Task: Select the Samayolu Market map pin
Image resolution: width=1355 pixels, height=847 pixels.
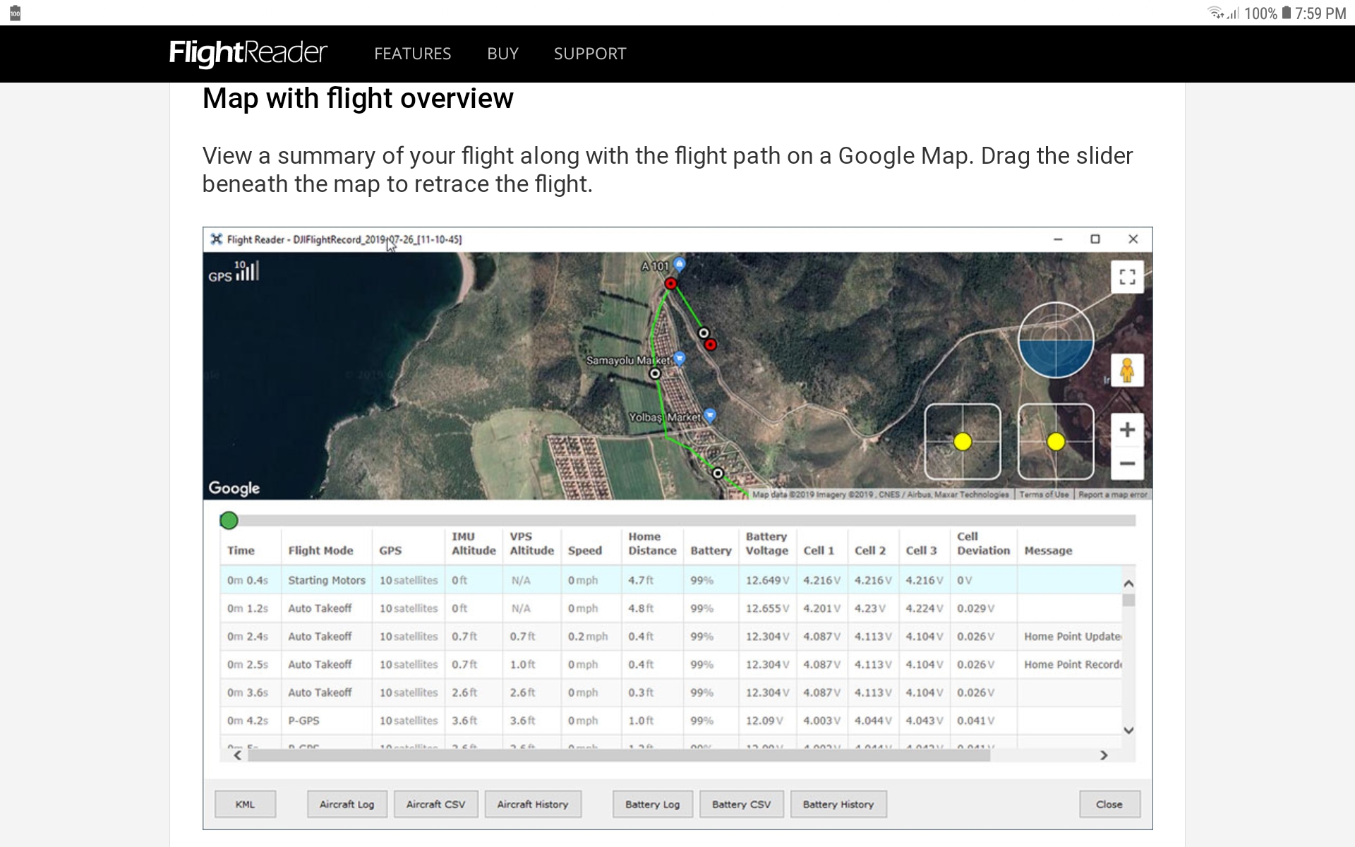Action: [680, 359]
